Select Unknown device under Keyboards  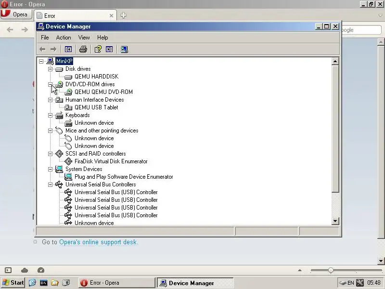[94, 123]
